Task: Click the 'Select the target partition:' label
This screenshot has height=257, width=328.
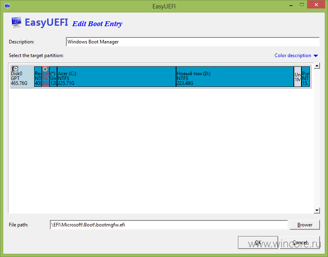Action: [x=36, y=56]
